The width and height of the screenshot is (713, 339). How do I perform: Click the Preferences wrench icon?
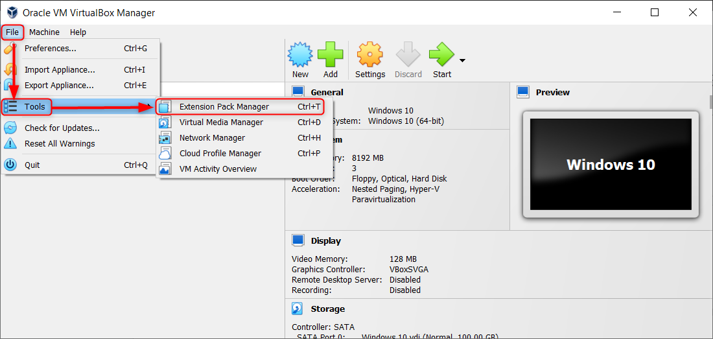[10, 48]
